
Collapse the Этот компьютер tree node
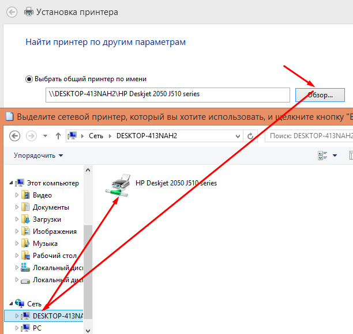click(10, 183)
